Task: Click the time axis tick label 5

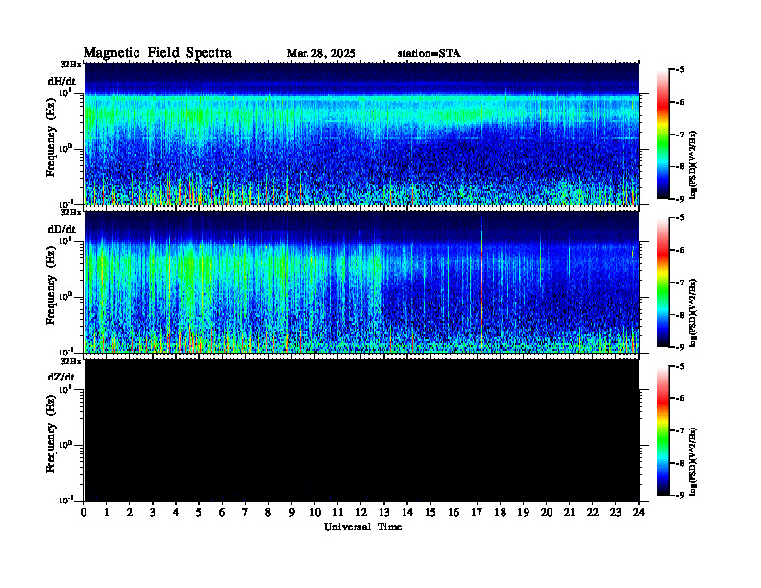Action: point(199,512)
